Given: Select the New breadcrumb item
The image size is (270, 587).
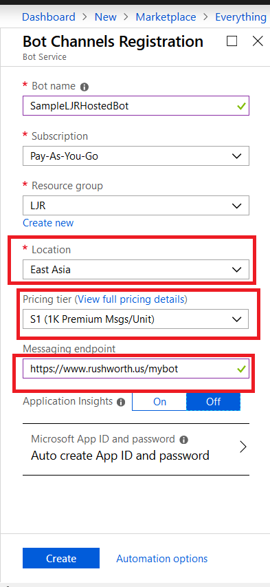Looking at the screenshot, I should click(105, 17).
